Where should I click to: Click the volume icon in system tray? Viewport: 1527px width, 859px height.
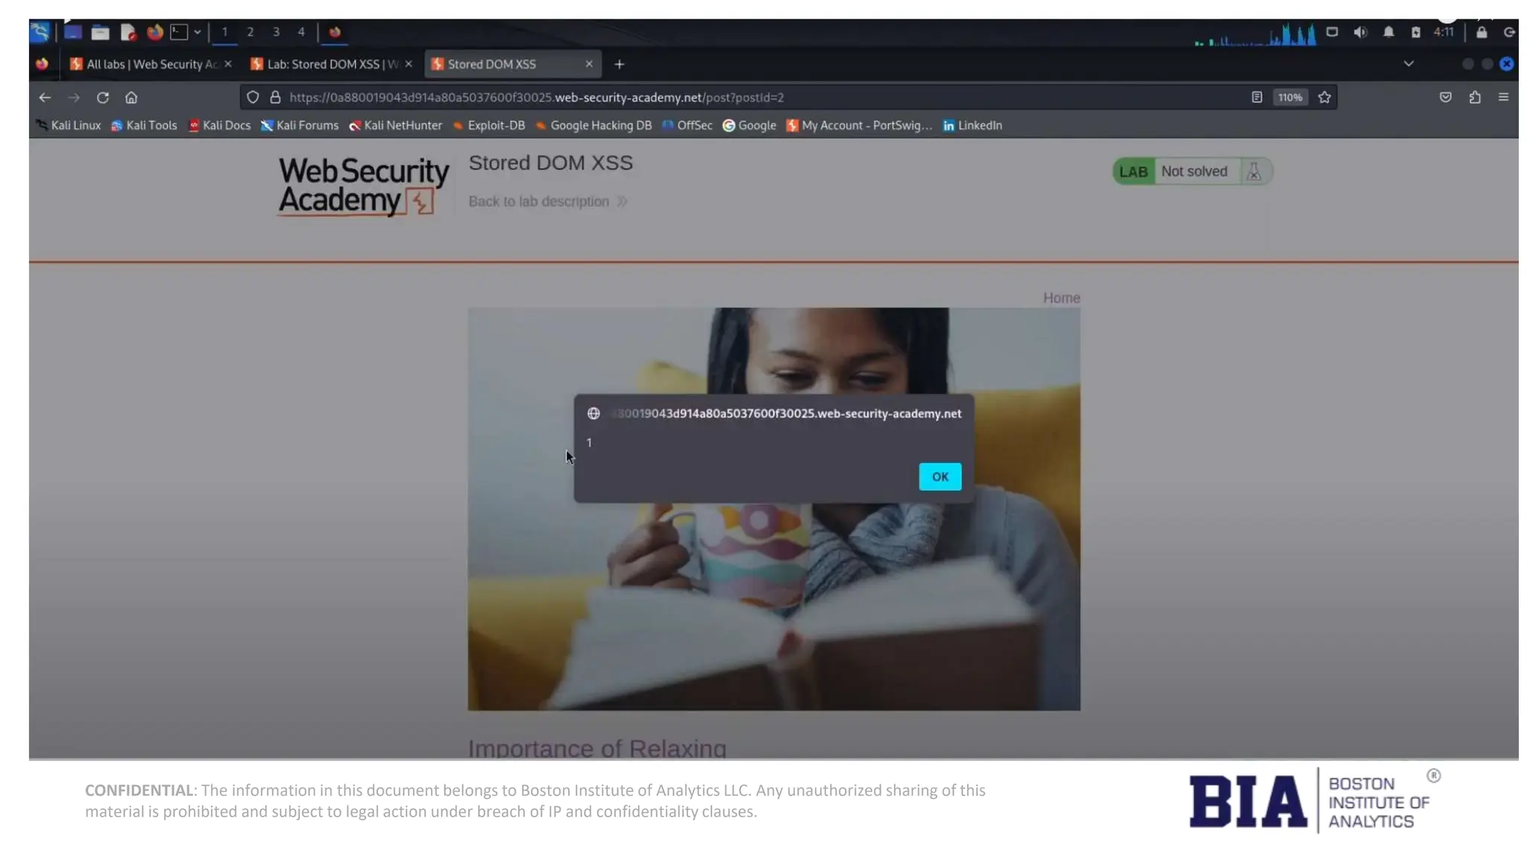tap(1360, 32)
